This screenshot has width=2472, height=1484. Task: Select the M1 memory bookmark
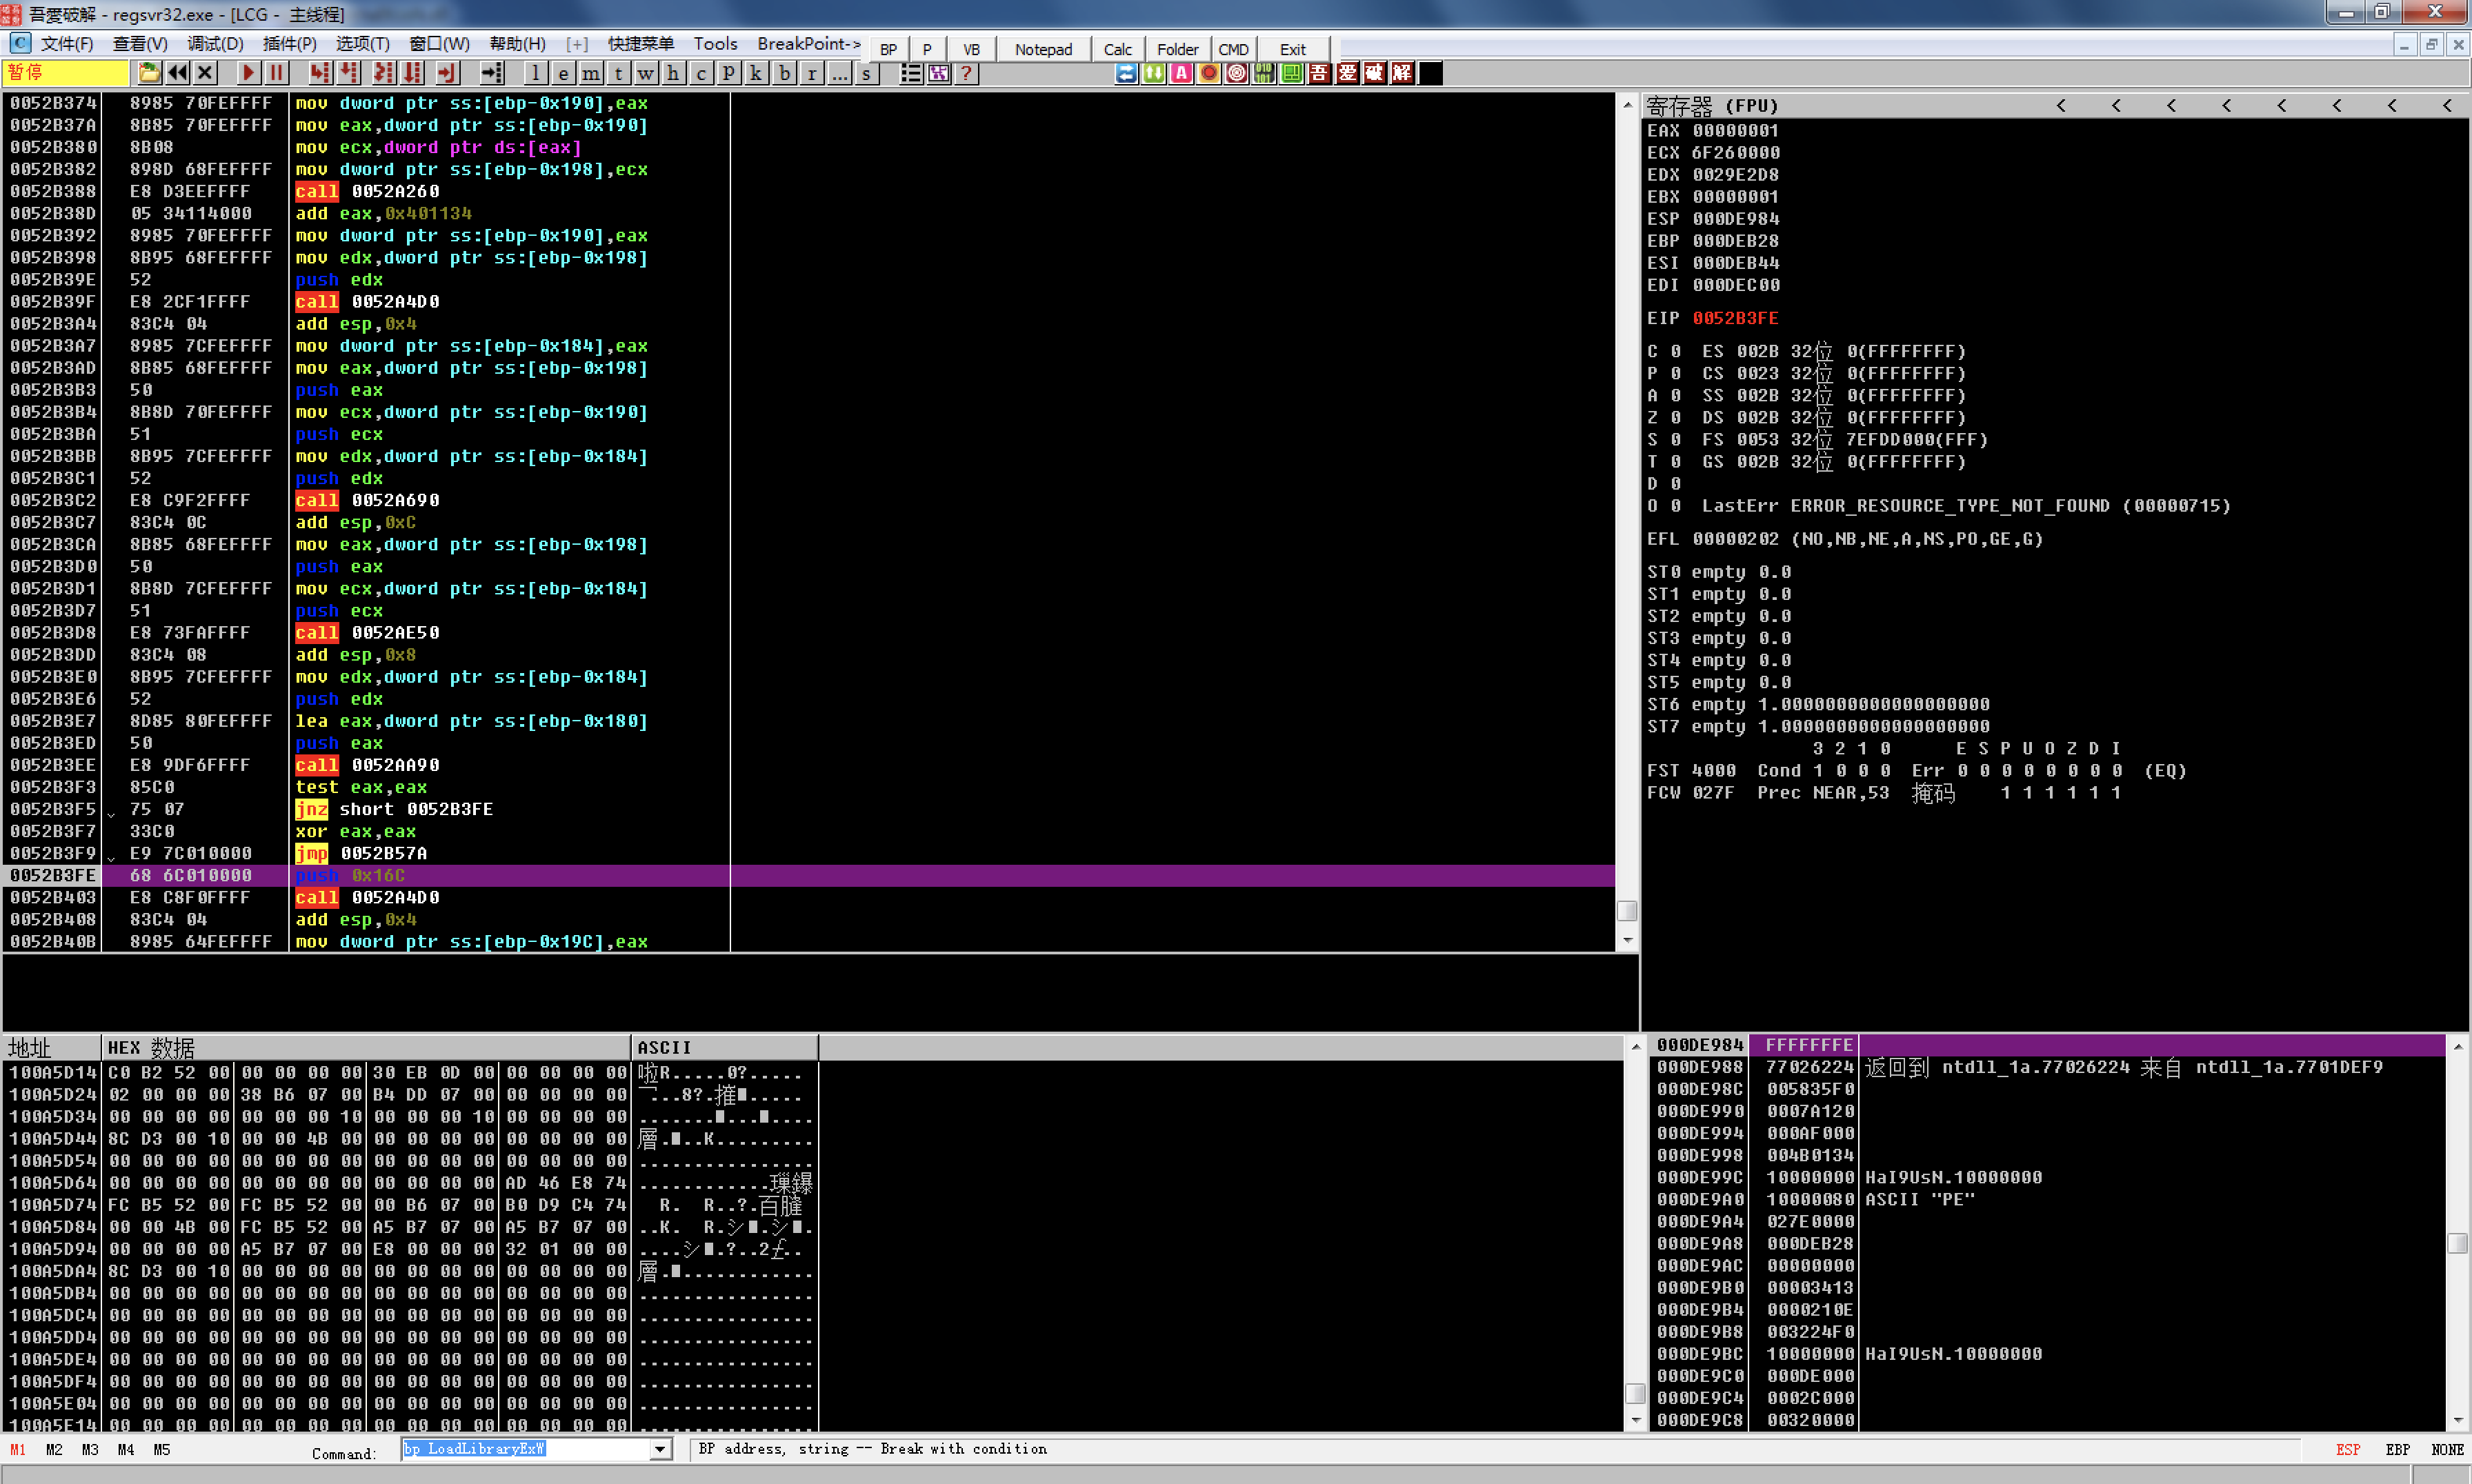tap(18, 1449)
